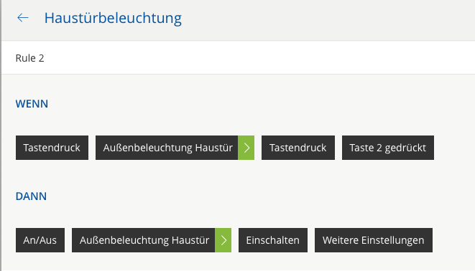Select first Tastendruck chip under WENN
475x271 pixels.
(x=52, y=148)
